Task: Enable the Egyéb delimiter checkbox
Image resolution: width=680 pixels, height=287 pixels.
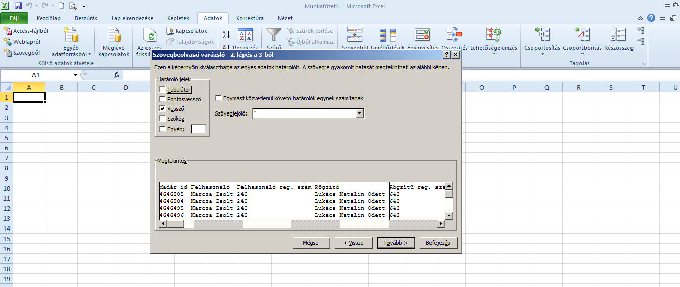Action: pyautogui.click(x=162, y=129)
